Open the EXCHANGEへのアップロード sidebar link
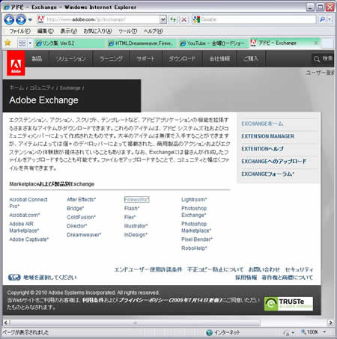Image resolution: width=337 pixels, height=339 pixels. click(274, 162)
